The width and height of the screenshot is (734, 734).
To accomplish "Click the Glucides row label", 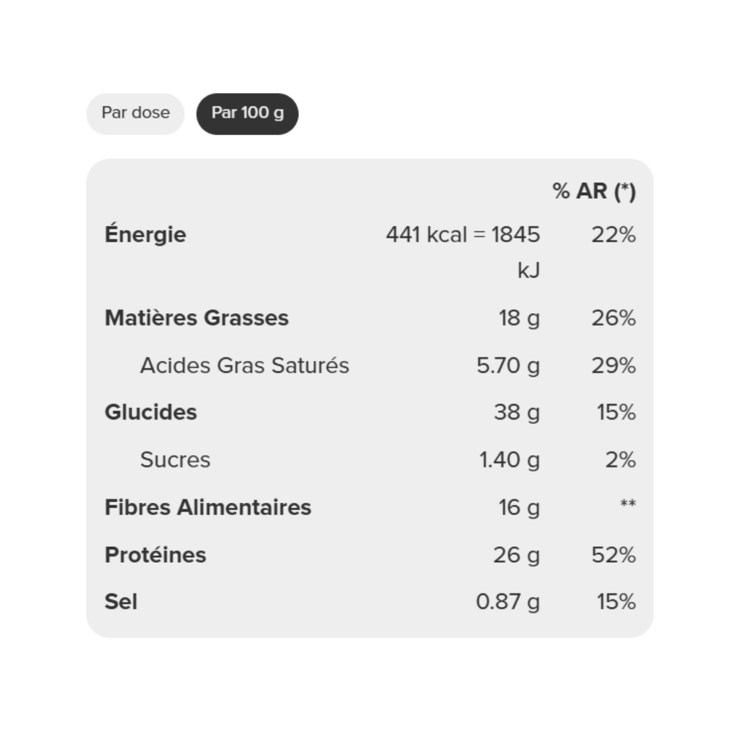I will [151, 412].
